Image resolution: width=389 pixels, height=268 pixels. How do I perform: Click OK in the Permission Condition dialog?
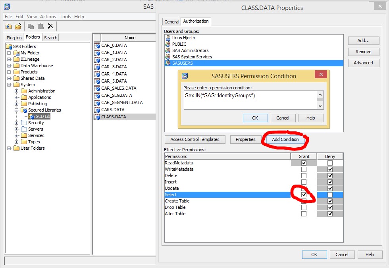pyautogui.click(x=255, y=118)
